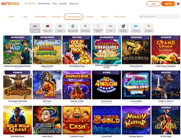
Task: Open the Divine Fortune game thumbnail
Action: point(136,50)
